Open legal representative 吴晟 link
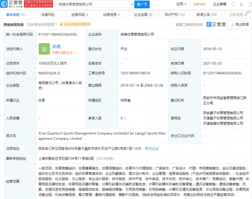This screenshot has height=199, width=252. [x=56, y=47]
